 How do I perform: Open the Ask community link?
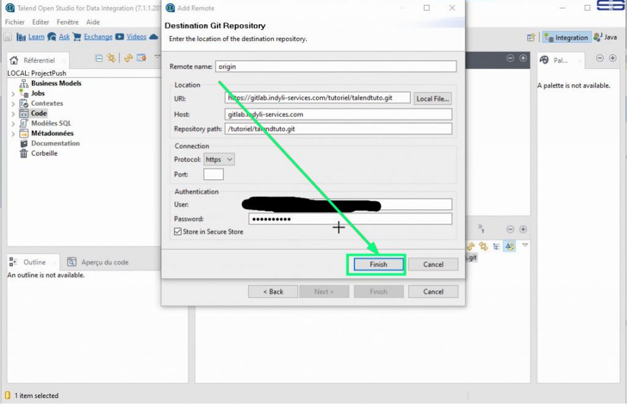click(x=64, y=37)
